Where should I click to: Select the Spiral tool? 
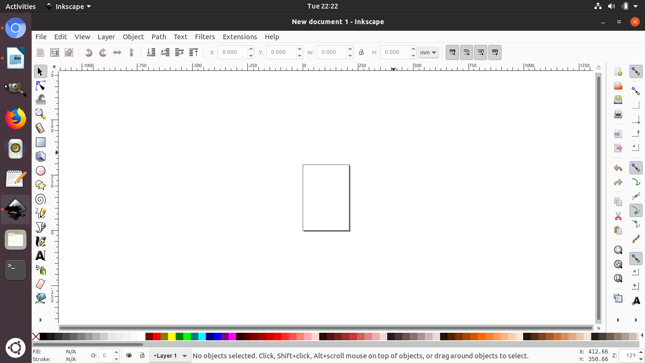[x=41, y=199]
